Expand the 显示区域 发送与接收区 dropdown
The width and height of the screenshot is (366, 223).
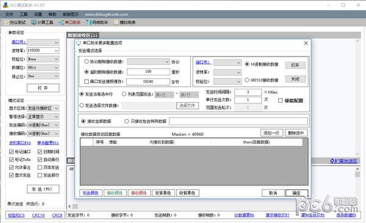click(56, 108)
